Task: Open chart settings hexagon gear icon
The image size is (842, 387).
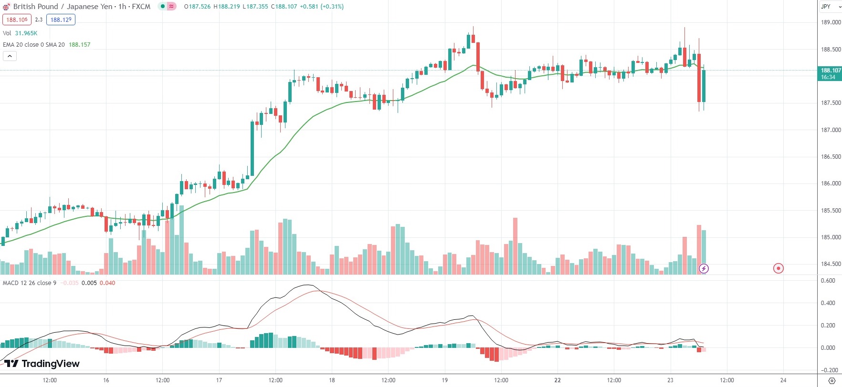Action: tap(831, 380)
